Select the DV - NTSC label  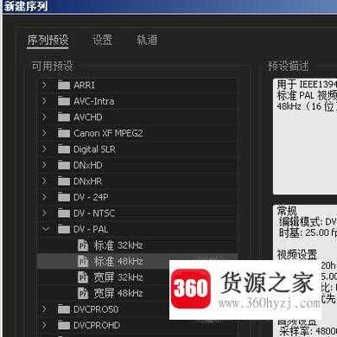click(x=94, y=213)
